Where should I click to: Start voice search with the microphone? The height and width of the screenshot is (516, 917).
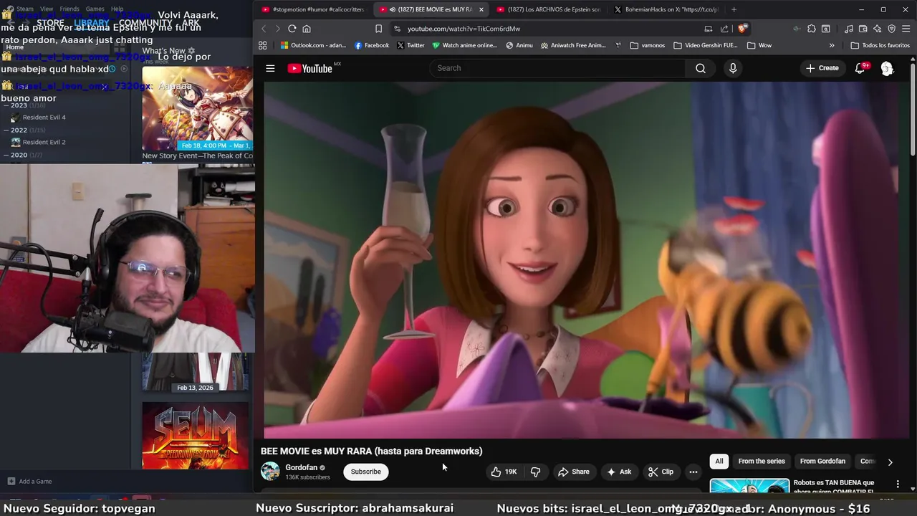coord(732,68)
